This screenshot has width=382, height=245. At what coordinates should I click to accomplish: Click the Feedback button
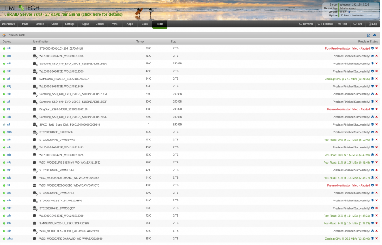(325, 24)
